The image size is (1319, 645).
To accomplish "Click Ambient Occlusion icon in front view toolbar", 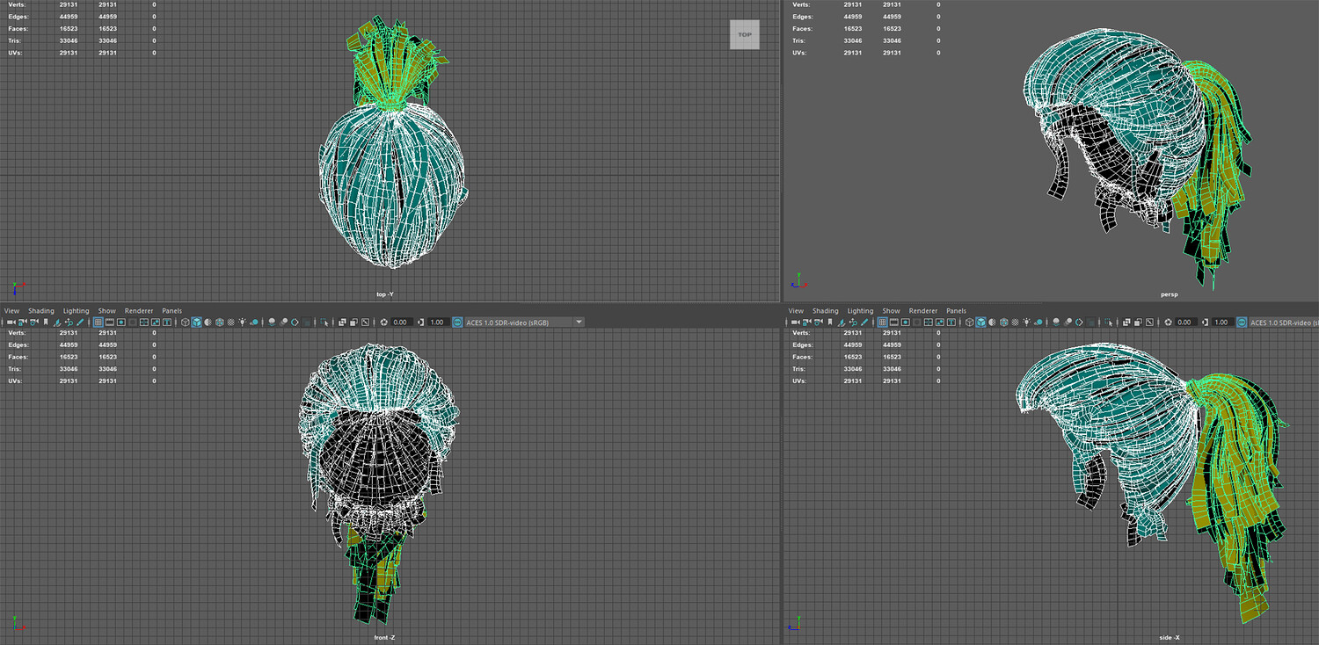I will point(273,322).
